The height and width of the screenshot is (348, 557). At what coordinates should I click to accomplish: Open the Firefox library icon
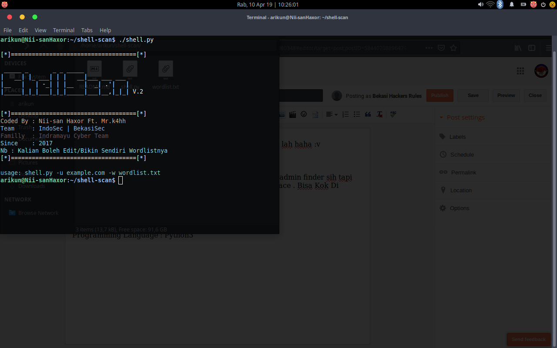click(518, 48)
